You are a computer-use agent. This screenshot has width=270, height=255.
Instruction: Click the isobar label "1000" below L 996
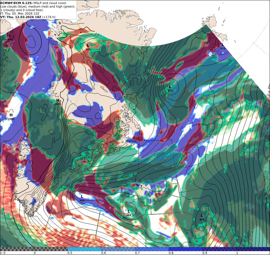click(5, 47)
